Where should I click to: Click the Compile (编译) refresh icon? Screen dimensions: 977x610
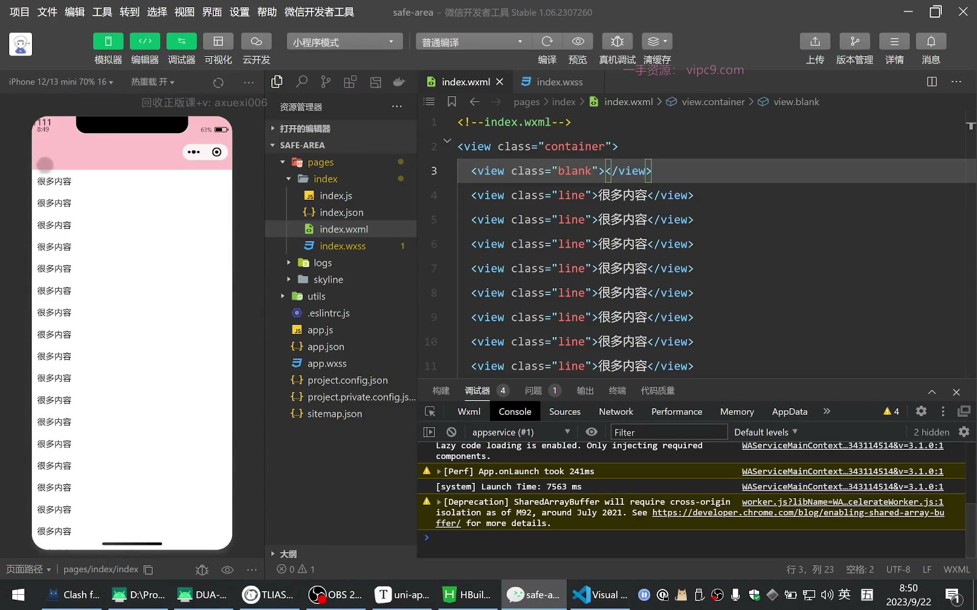coord(547,41)
